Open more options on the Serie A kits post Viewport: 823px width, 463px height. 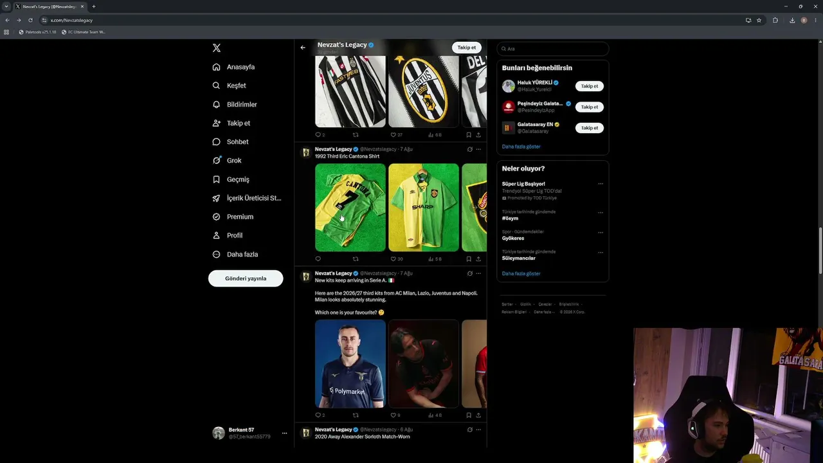[478, 273]
